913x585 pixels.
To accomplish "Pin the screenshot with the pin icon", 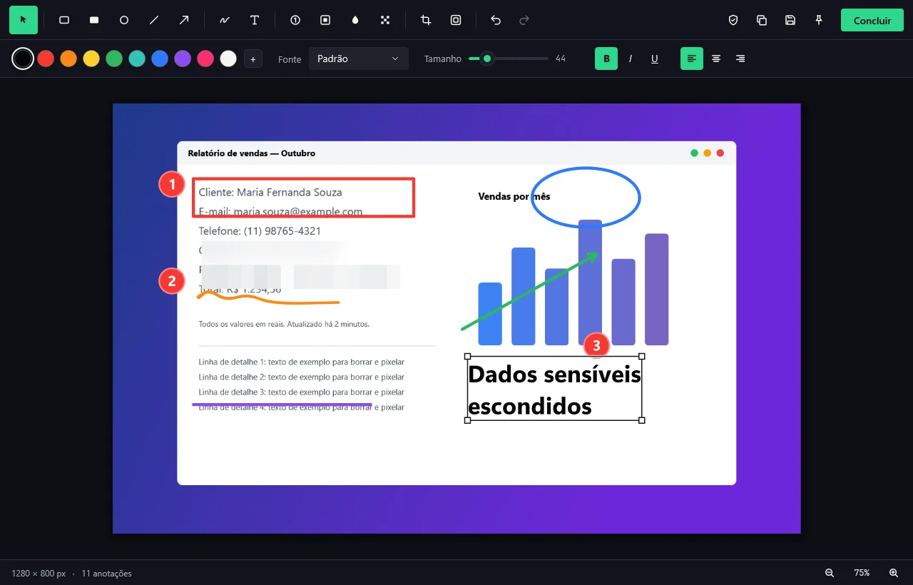I will [x=819, y=20].
